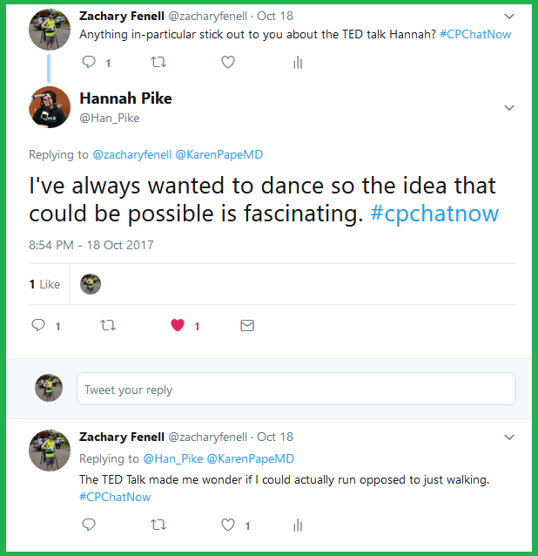This screenshot has width=538, height=556.
Task: Open more-options chevron on Hannah Pike's tweet
Action: 509,107
